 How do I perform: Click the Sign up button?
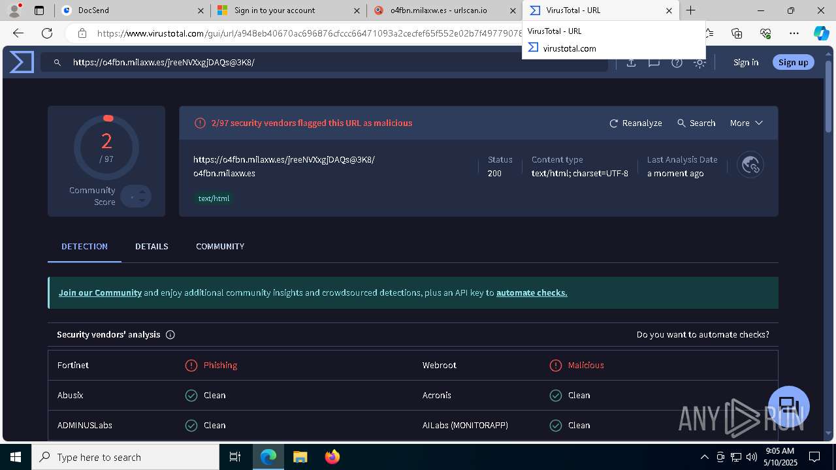pos(793,62)
